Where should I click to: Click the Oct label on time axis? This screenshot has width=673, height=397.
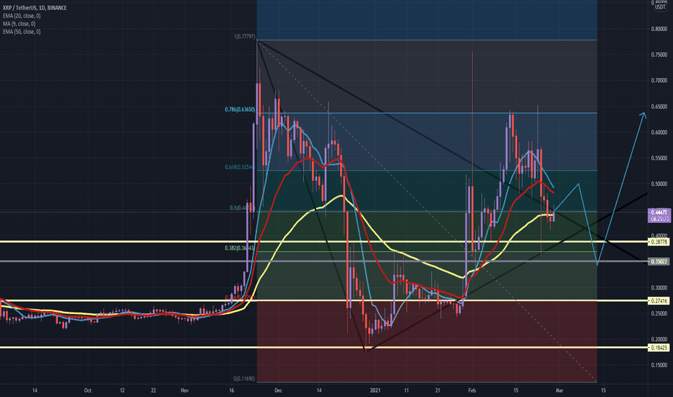pyautogui.click(x=87, y=391)
